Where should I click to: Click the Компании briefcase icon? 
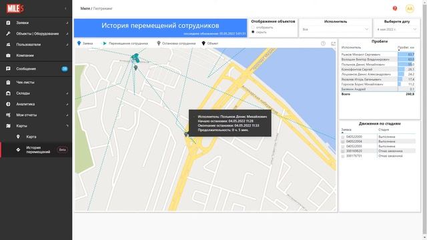[x=8, y=55]
